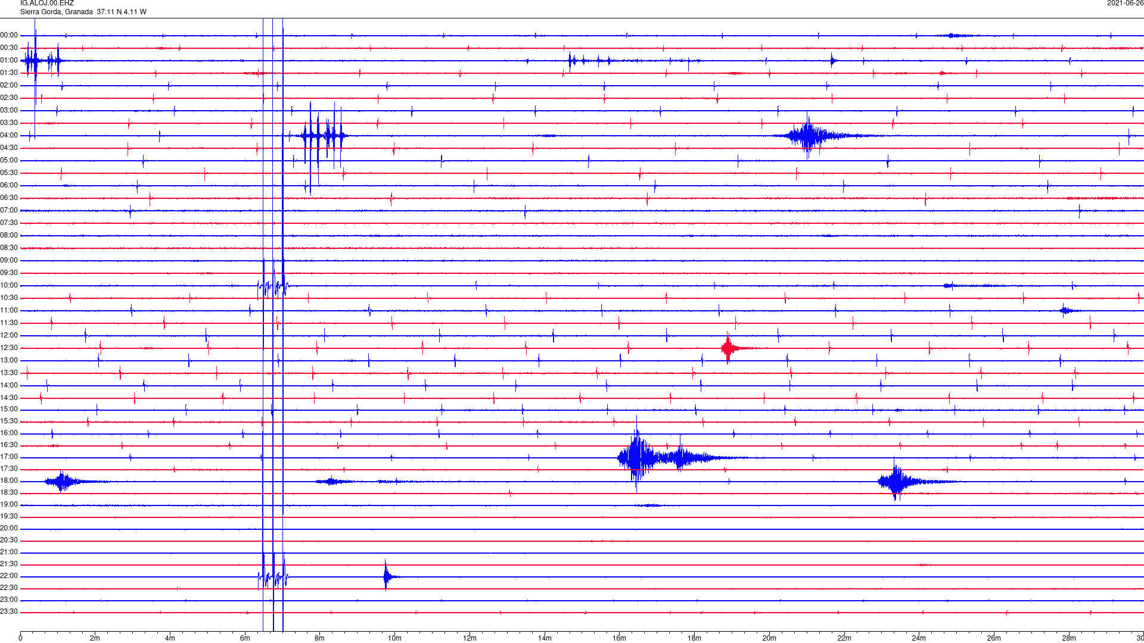
Task: Click the 18:00 time label
Action: pos(9,481)
